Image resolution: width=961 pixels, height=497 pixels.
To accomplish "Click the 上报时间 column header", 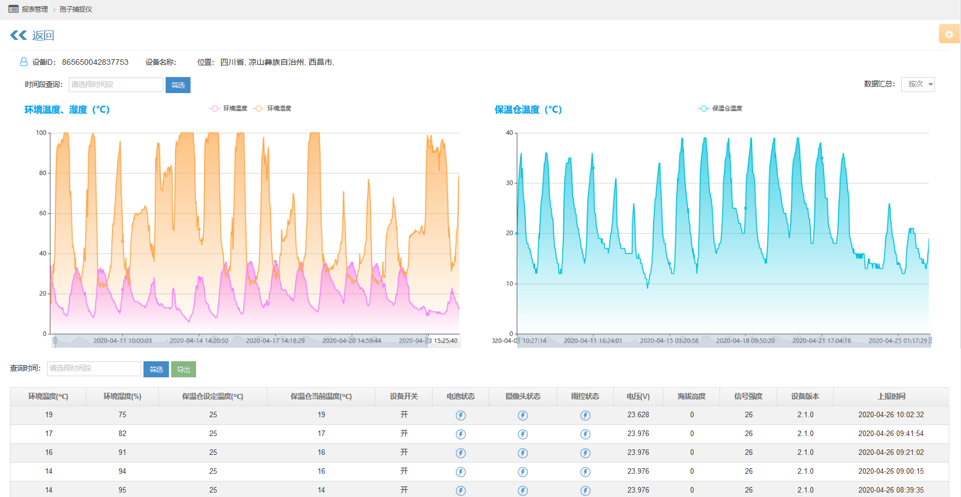I will (x=891, y=397).
